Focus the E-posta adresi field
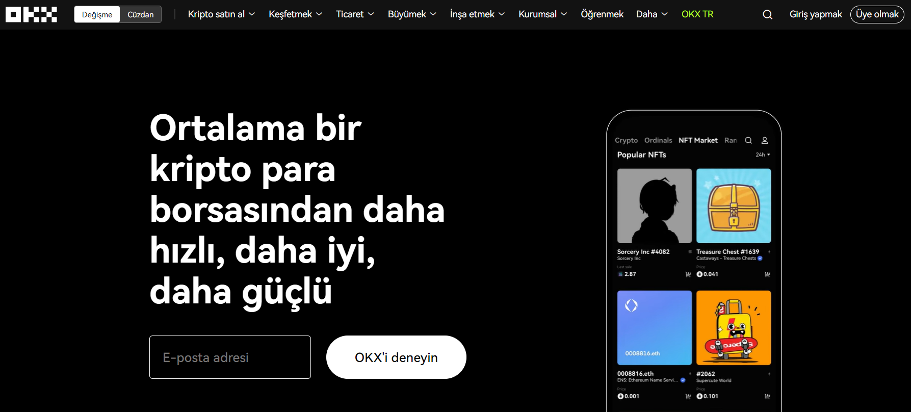Viewport: 911px width, 412px height. pos(230,357)
